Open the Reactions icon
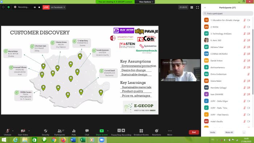254x143 pixels. click(x=156, y=131)
